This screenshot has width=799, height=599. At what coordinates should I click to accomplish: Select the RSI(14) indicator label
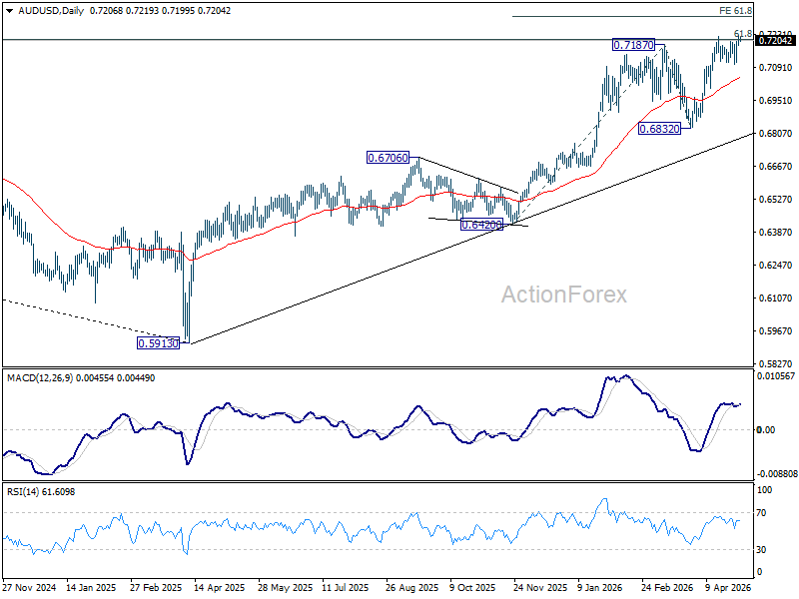[23, 492]
